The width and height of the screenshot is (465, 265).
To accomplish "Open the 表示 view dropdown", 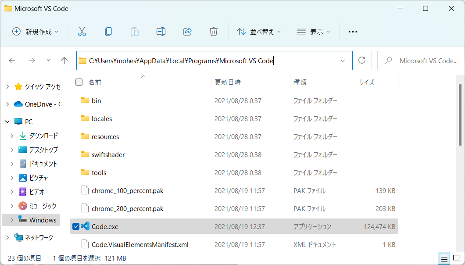I will click(x=314, y=32).
